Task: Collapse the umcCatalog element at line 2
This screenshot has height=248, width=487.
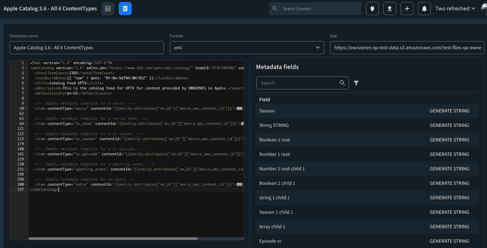Action: (x=26, y=68)
